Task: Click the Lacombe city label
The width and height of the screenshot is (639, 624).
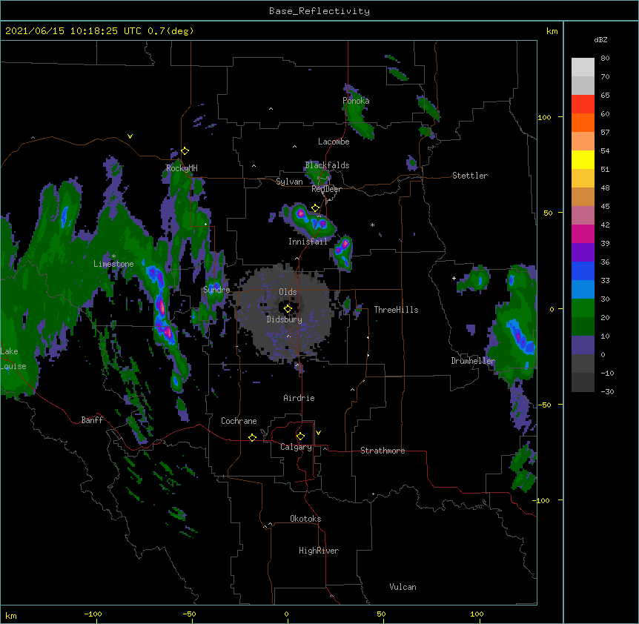Action: coord(334,142)
